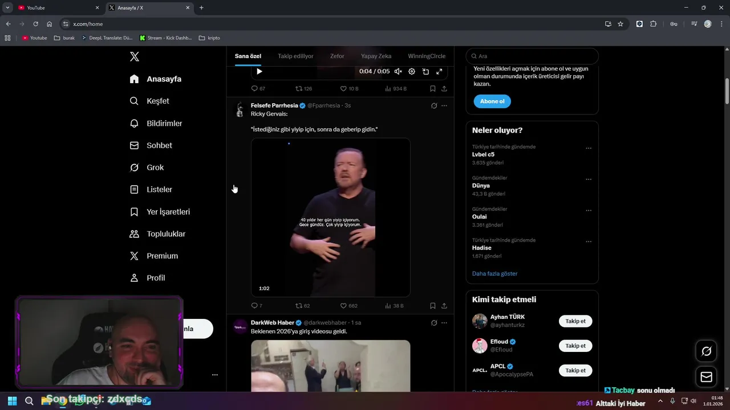730x410 pixels.
Task: Open floating messages envelope button
Action: pyautogui.click(x=706, y=377)
